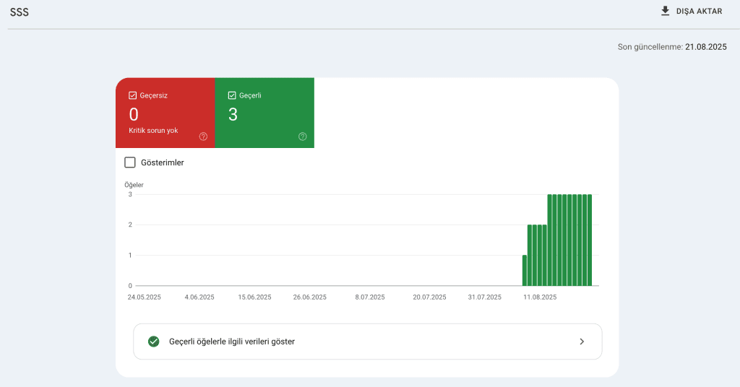Click the shortest green bar in chart

(525, 271)
